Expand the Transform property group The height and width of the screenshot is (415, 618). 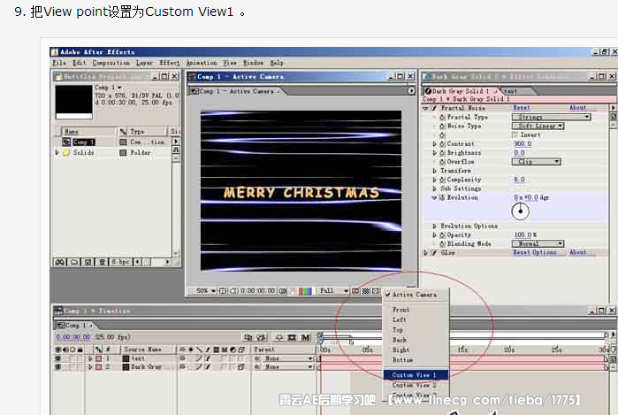click(434, 171)
